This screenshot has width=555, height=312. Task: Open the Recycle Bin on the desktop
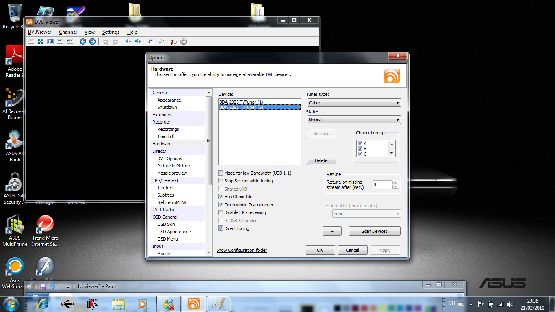15,16
